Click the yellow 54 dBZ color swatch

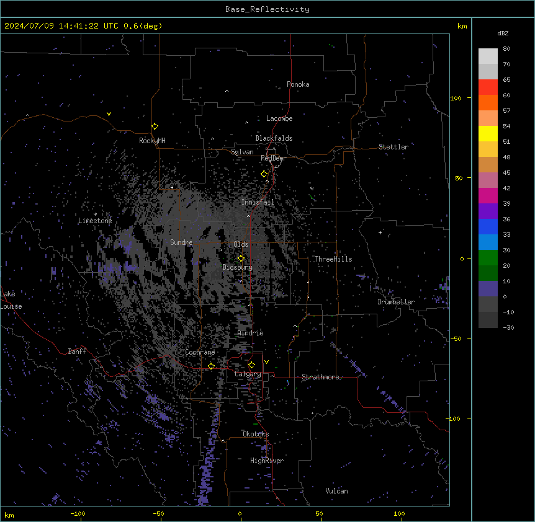(x=488, y=133)
